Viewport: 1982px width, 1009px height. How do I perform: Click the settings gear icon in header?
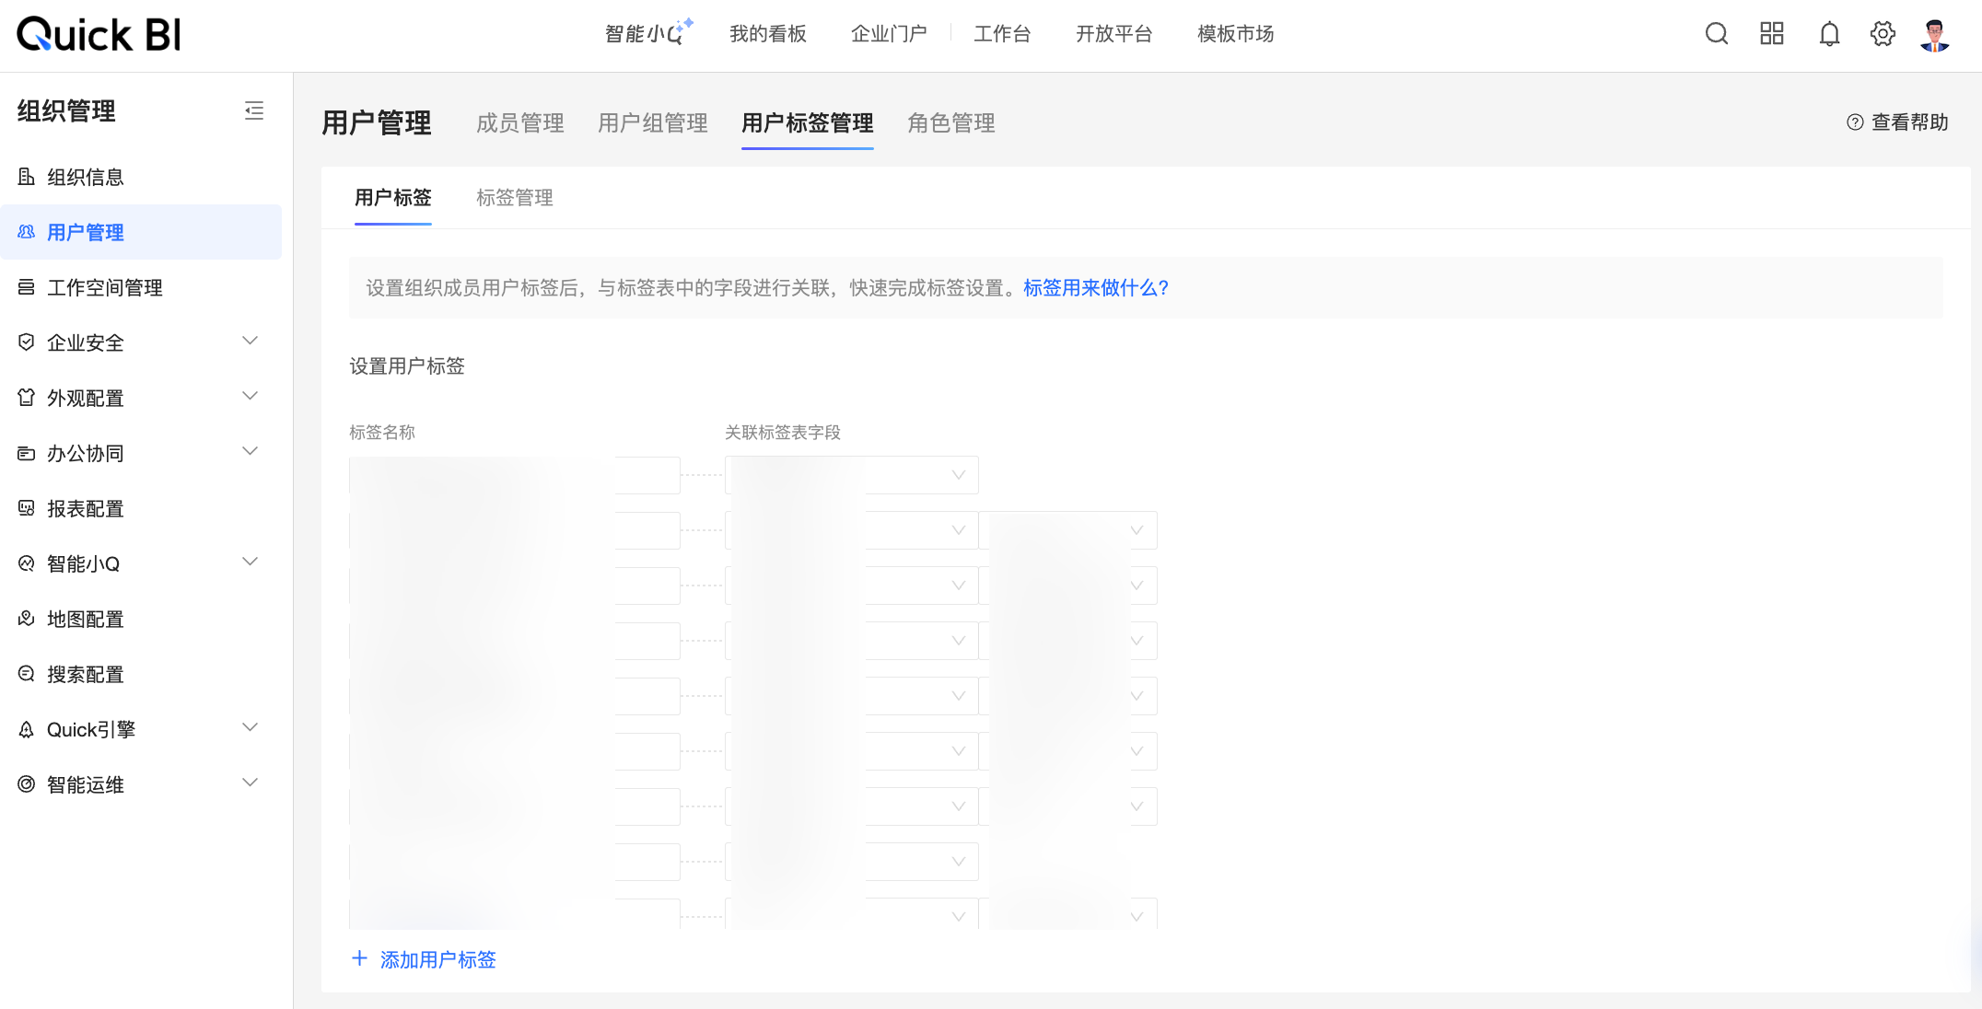(1883, 34)
